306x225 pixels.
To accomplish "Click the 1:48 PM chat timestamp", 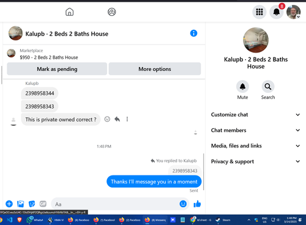I will click(104, 146).
